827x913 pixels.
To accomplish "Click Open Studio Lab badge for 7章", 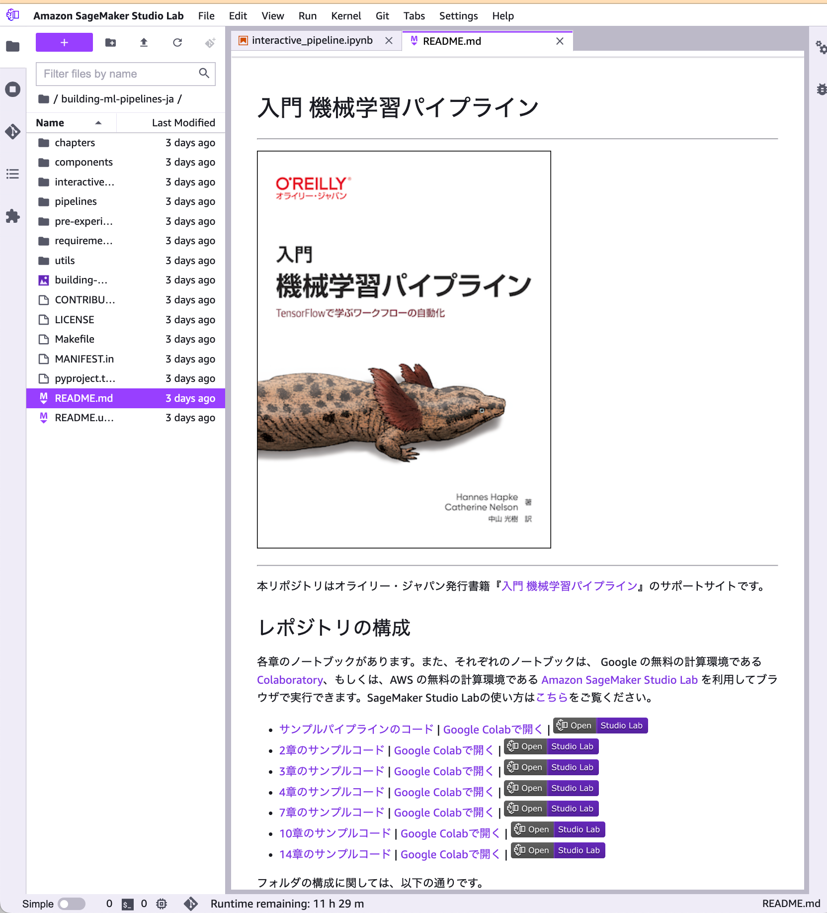I will click(x=551, y=809).
